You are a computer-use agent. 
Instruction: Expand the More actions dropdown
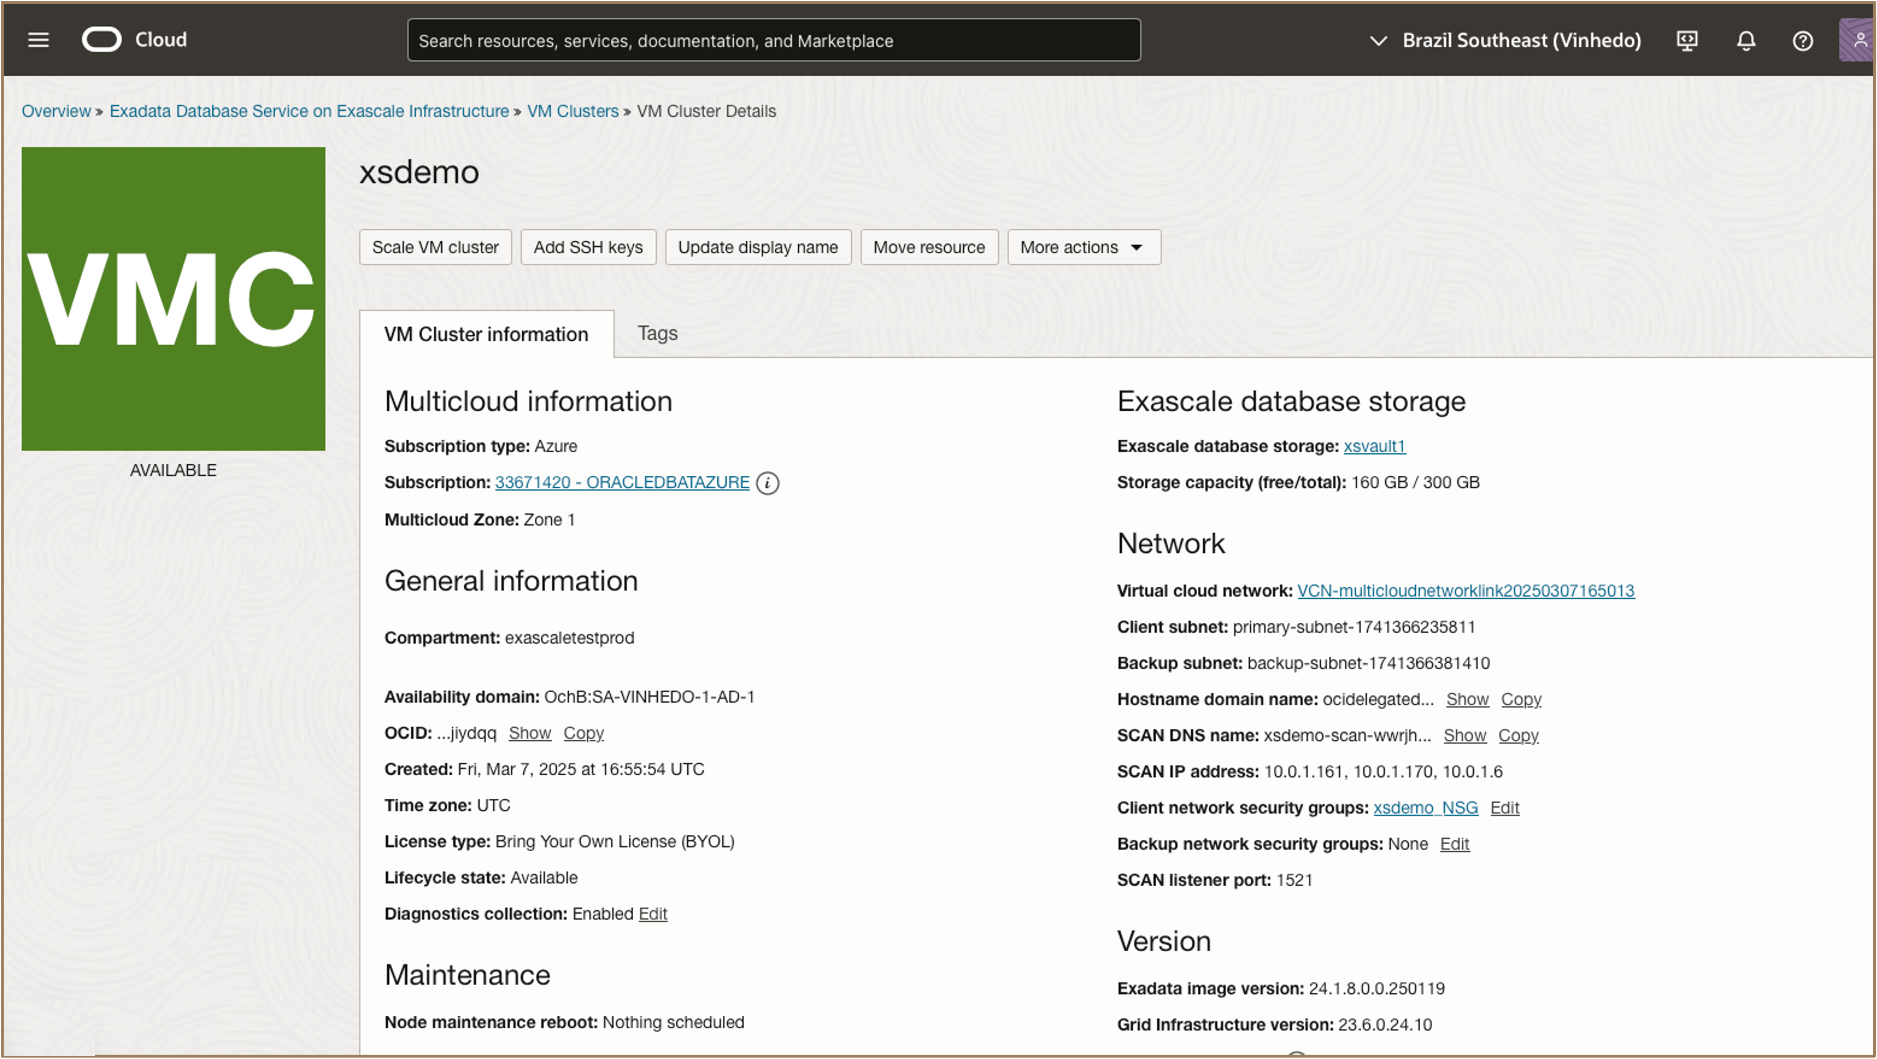click(1083, 247)
